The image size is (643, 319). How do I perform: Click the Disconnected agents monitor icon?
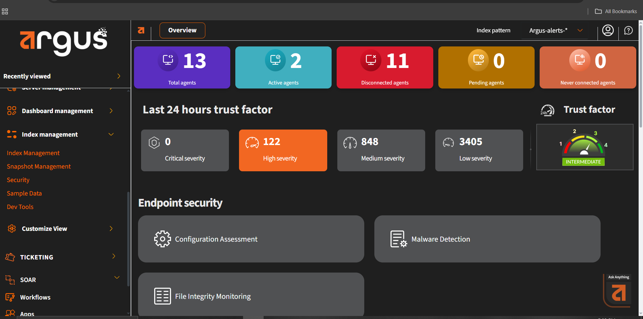coord(371,61)
